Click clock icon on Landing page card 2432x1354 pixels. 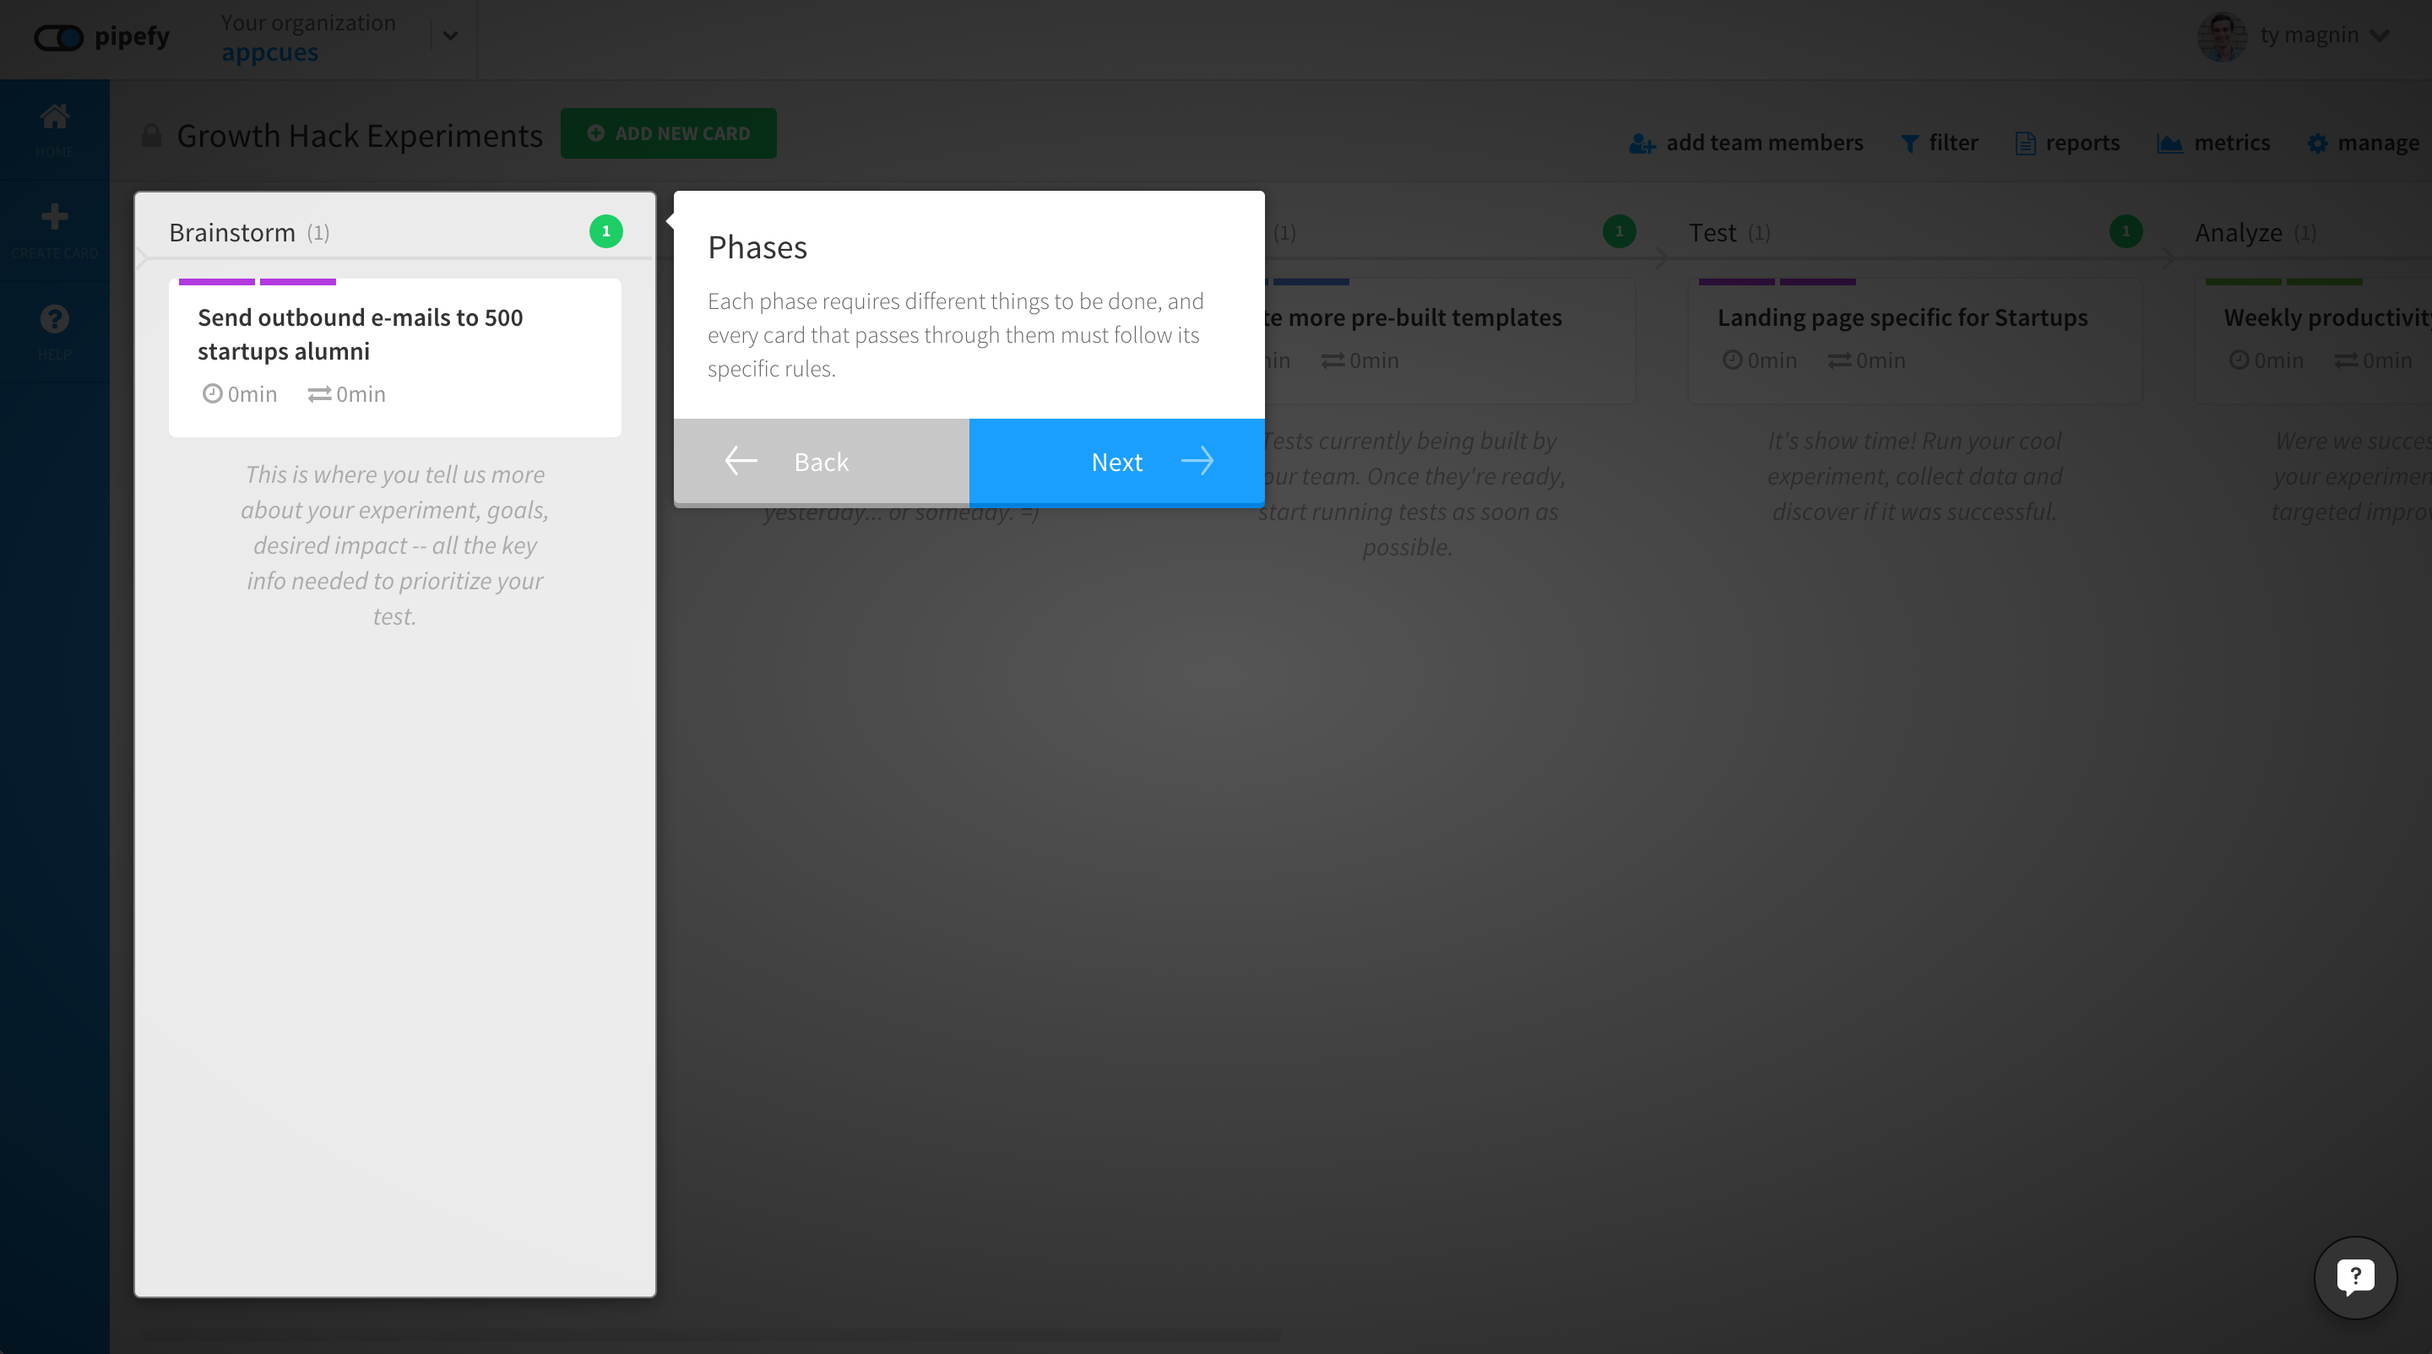tap(1733, 360)
